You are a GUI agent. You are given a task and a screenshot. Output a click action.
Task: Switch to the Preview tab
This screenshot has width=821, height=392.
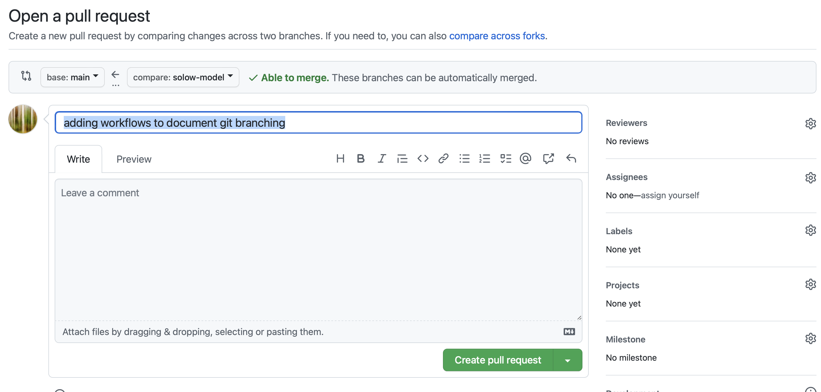134,159
